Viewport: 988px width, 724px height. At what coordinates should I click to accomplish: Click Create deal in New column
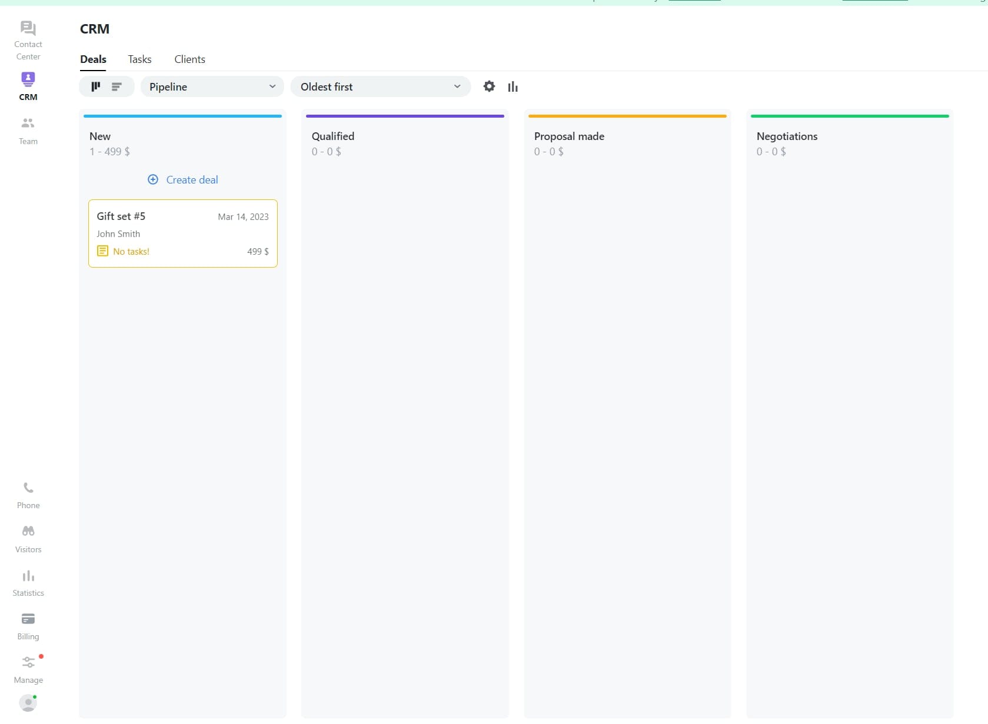pyautogui.click(x=183, y=180)
